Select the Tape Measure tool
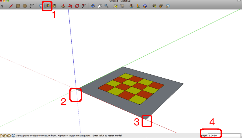The image size is (242, 138). point(47,6)
